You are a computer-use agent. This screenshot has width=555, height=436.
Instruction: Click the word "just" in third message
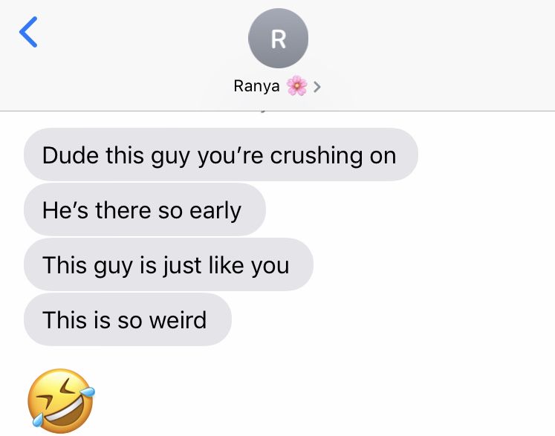pyautogui.click(x=182, y=265)
